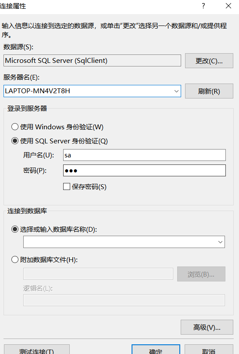Screen dimensions: 239x354
Task: Open the database name dropdown arrow
Action: pyautogui.click(x=220, y=242)
